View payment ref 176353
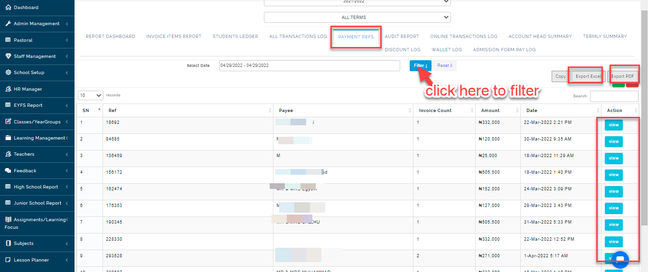 614,208
